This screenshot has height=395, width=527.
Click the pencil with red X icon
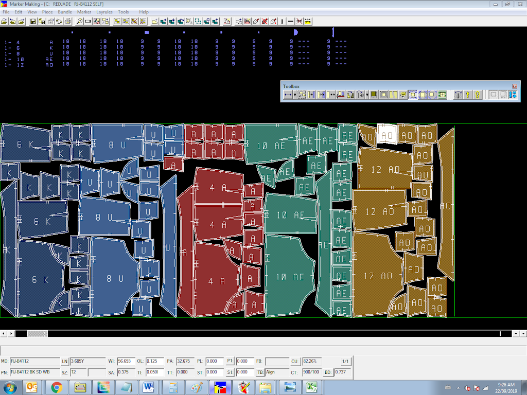click(x=265, y=22)
